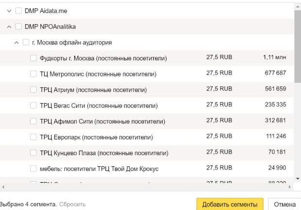Image resolution: width=301 pixels, height=210 pixels.
Task: Click Фудкорты г. Москва (постоянные посетители) text
Action: point(103,58)
